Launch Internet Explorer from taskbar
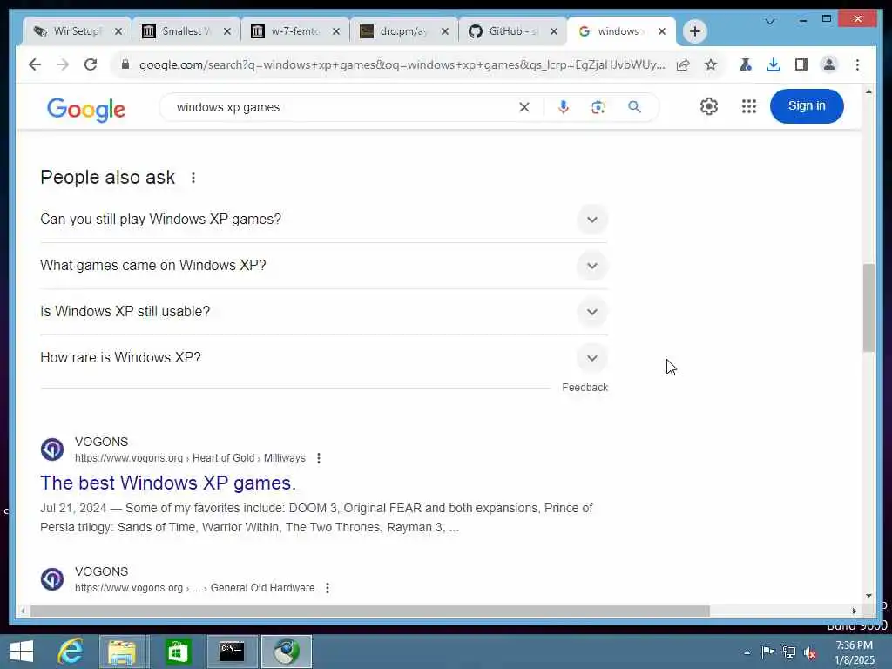The width and height of the screenshot is (892, 669). pyautogui.click(x=71, y=652)
